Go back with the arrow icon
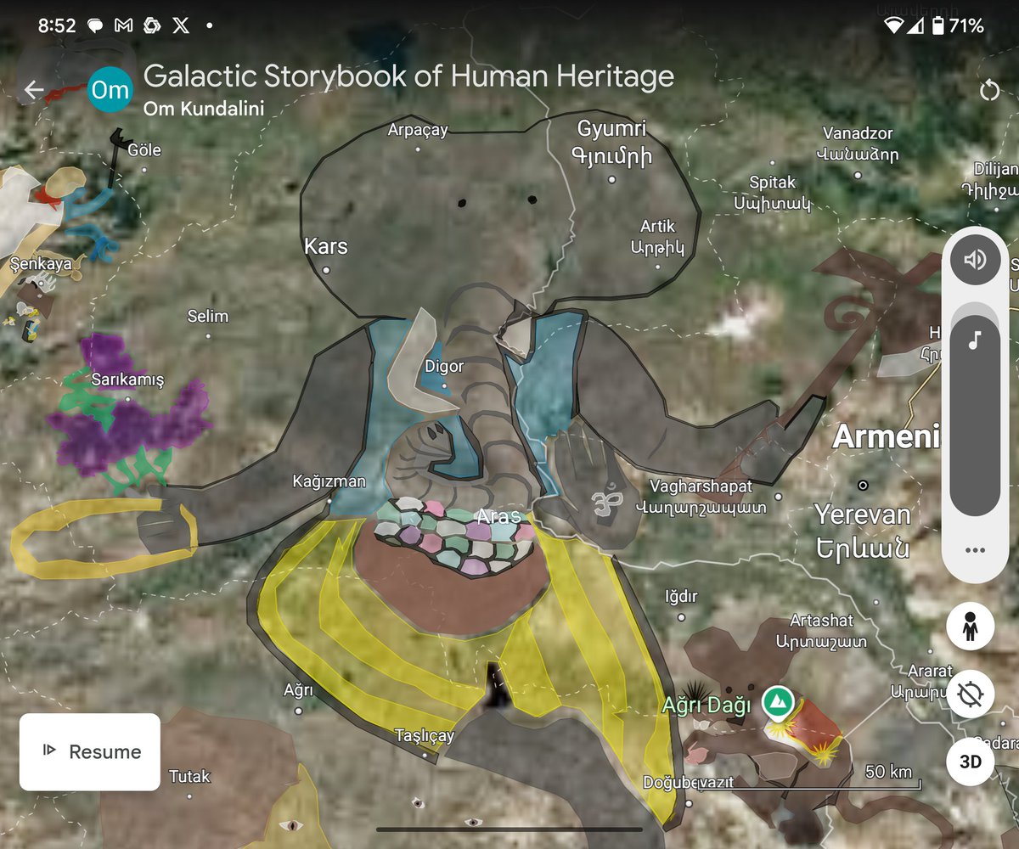The height and width of the screenshot is (849, 1019). (x=34, y=90)
